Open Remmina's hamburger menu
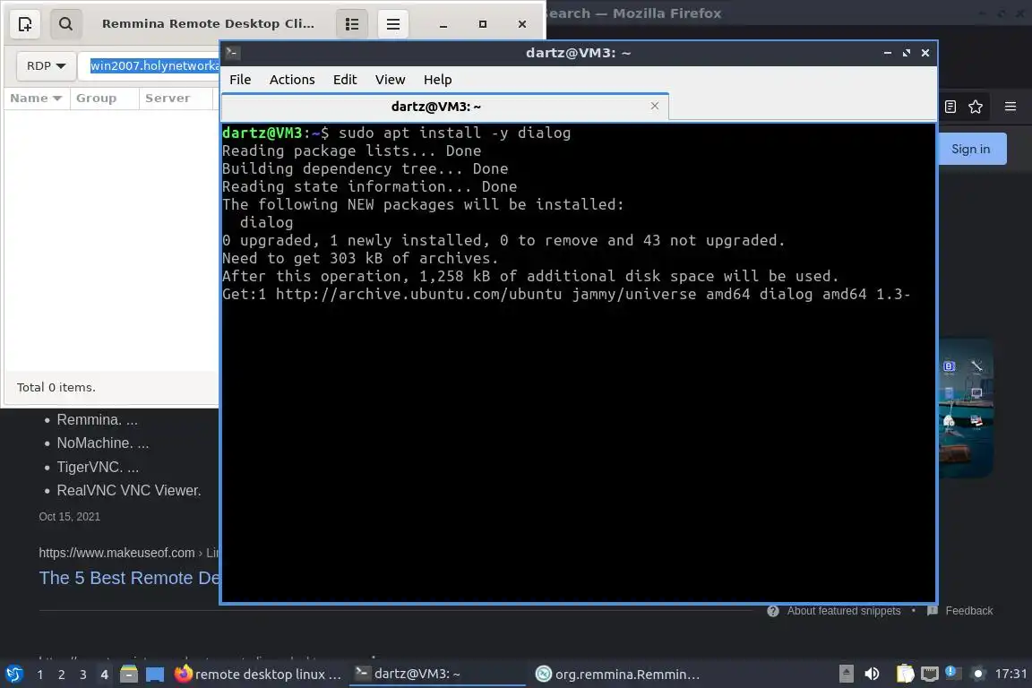 tap(393, 23)
